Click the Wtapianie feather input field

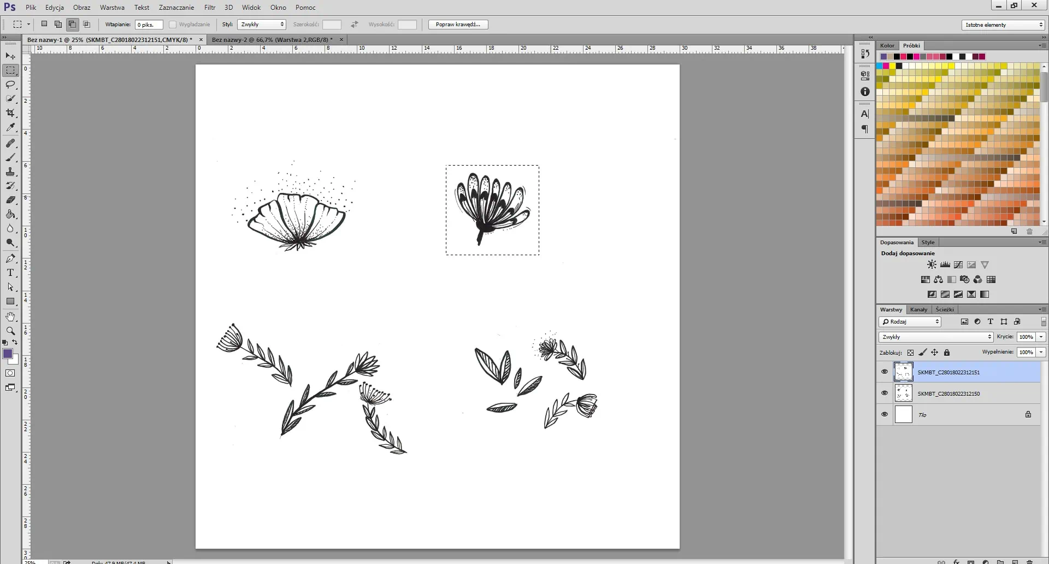pyautogui.click(x=149, y=25)
